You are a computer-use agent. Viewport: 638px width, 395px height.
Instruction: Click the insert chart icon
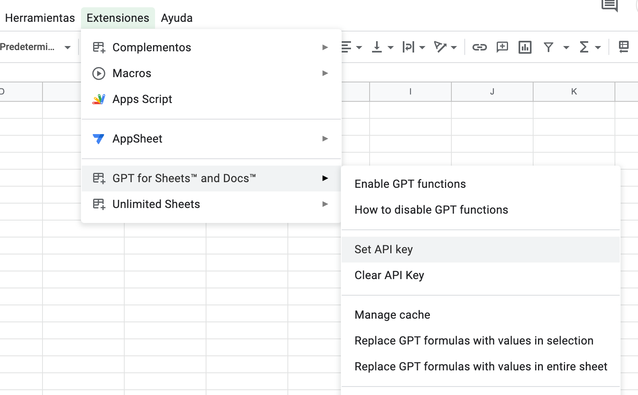click(525, 47)
